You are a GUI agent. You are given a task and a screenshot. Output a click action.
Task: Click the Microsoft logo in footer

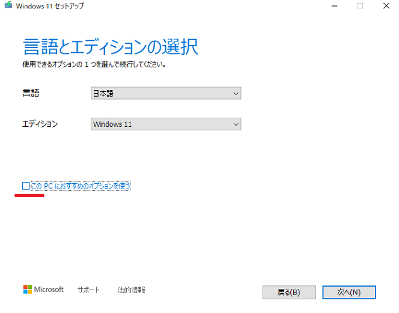[43, 290]
